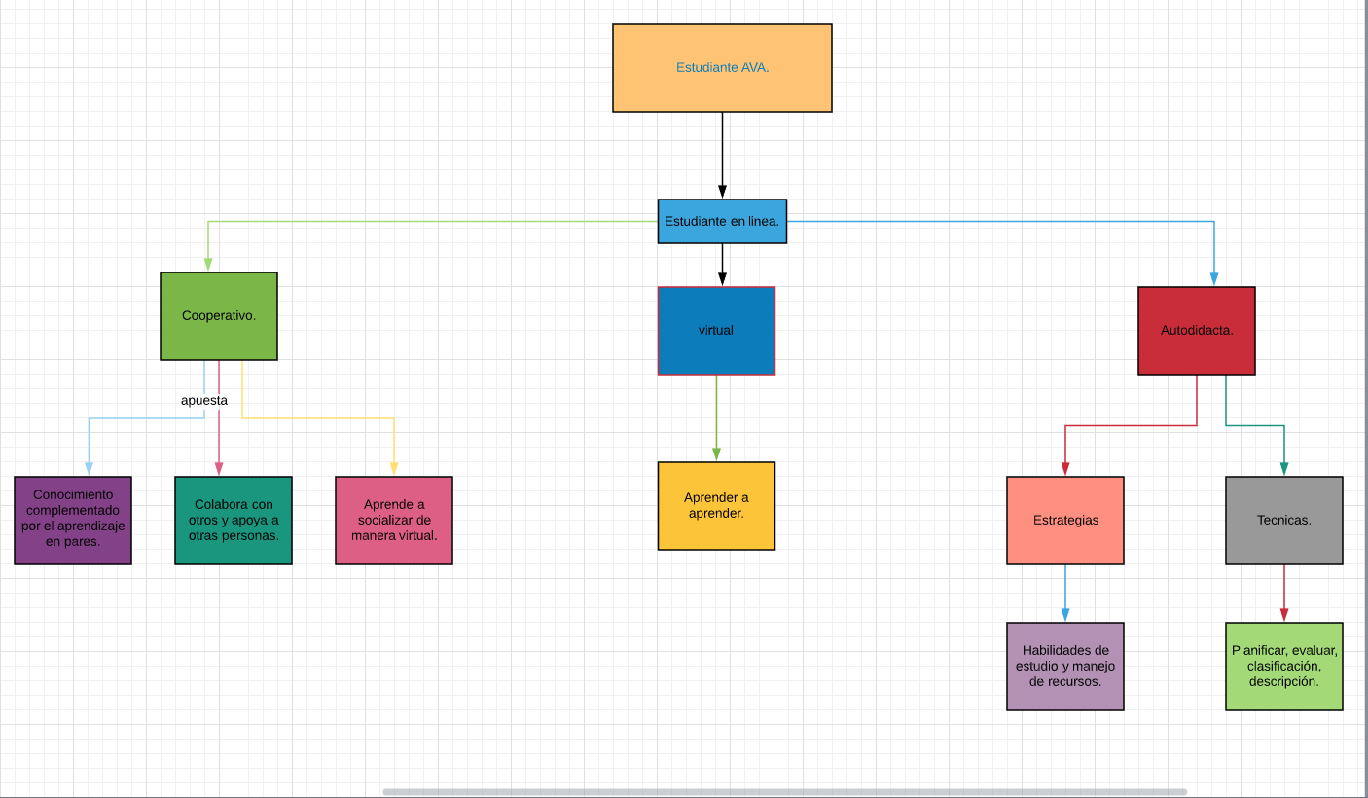Click the green arrow above Aprender a aprender
Image resolution: width=1368 pixels, height=798 pixels.
[x=716, y=418]
